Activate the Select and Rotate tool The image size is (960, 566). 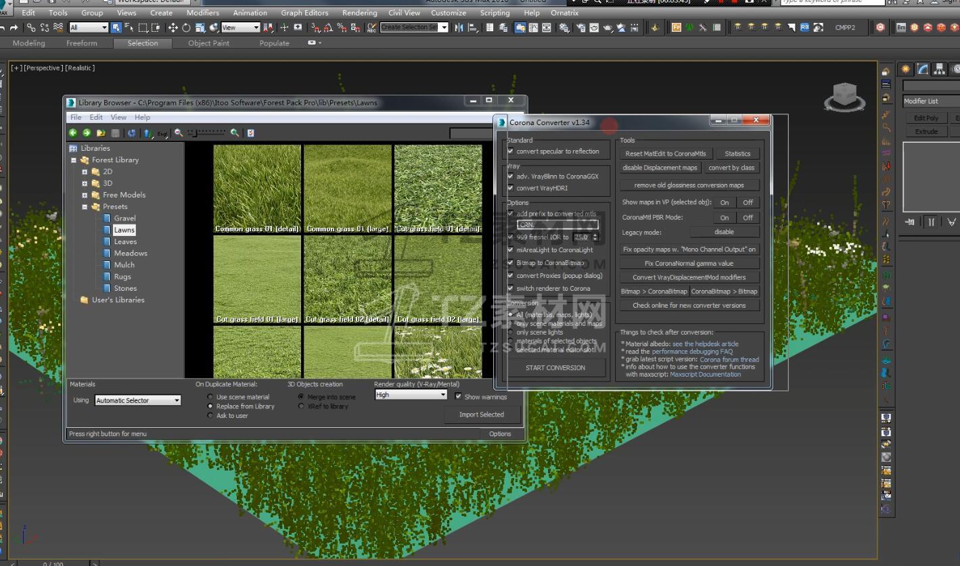(x=186, y=28)
